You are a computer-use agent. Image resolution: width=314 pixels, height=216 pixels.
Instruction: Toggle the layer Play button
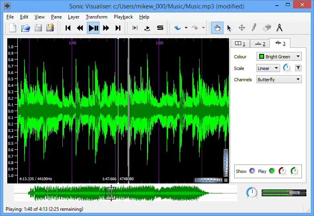(x=272, y=171)
